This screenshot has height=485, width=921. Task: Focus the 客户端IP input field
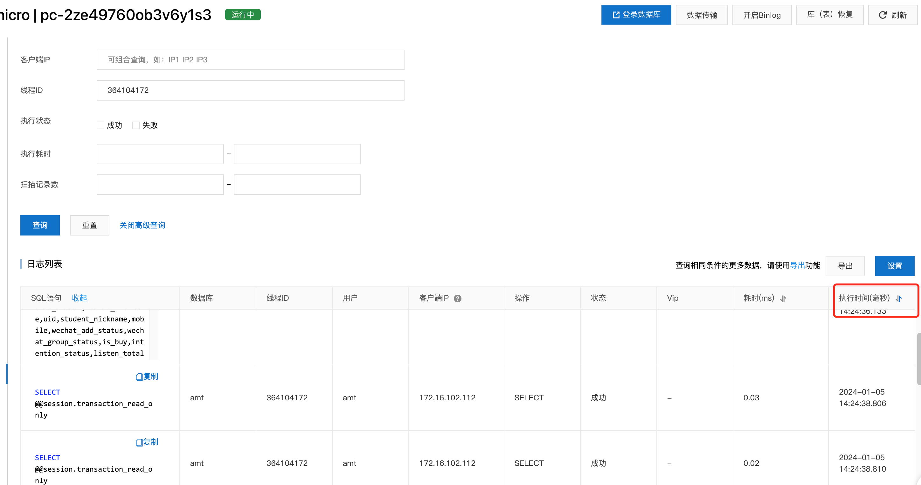(250, 60)
